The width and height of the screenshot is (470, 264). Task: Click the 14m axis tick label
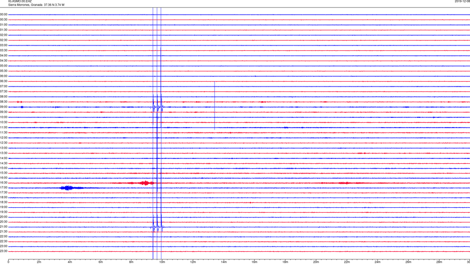pyautogui.click(x=224, y=262)
